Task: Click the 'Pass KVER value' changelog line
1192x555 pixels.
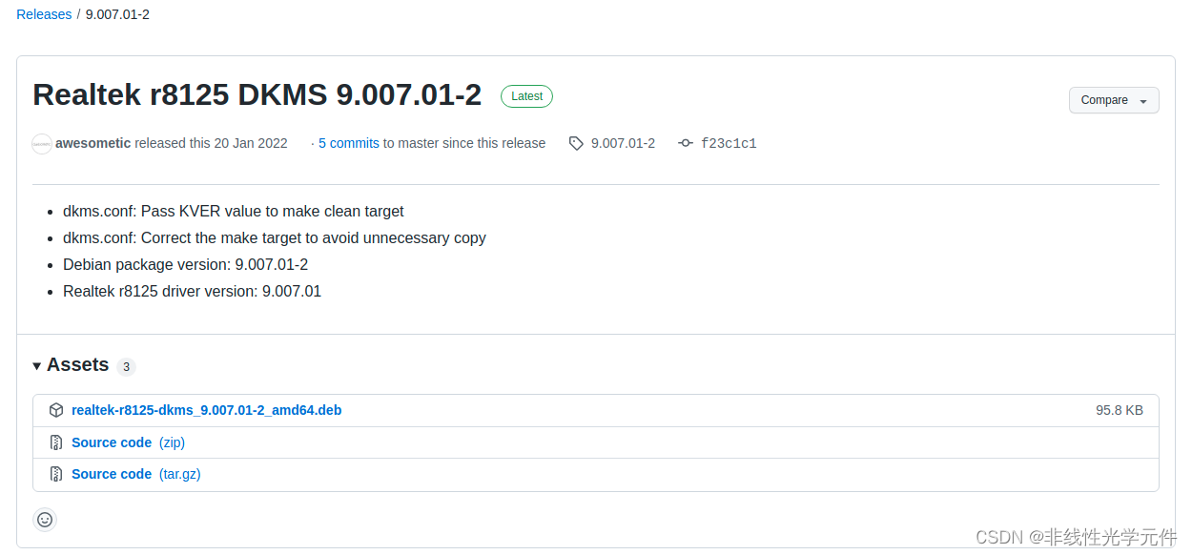Action: click(x=234, y=211)
